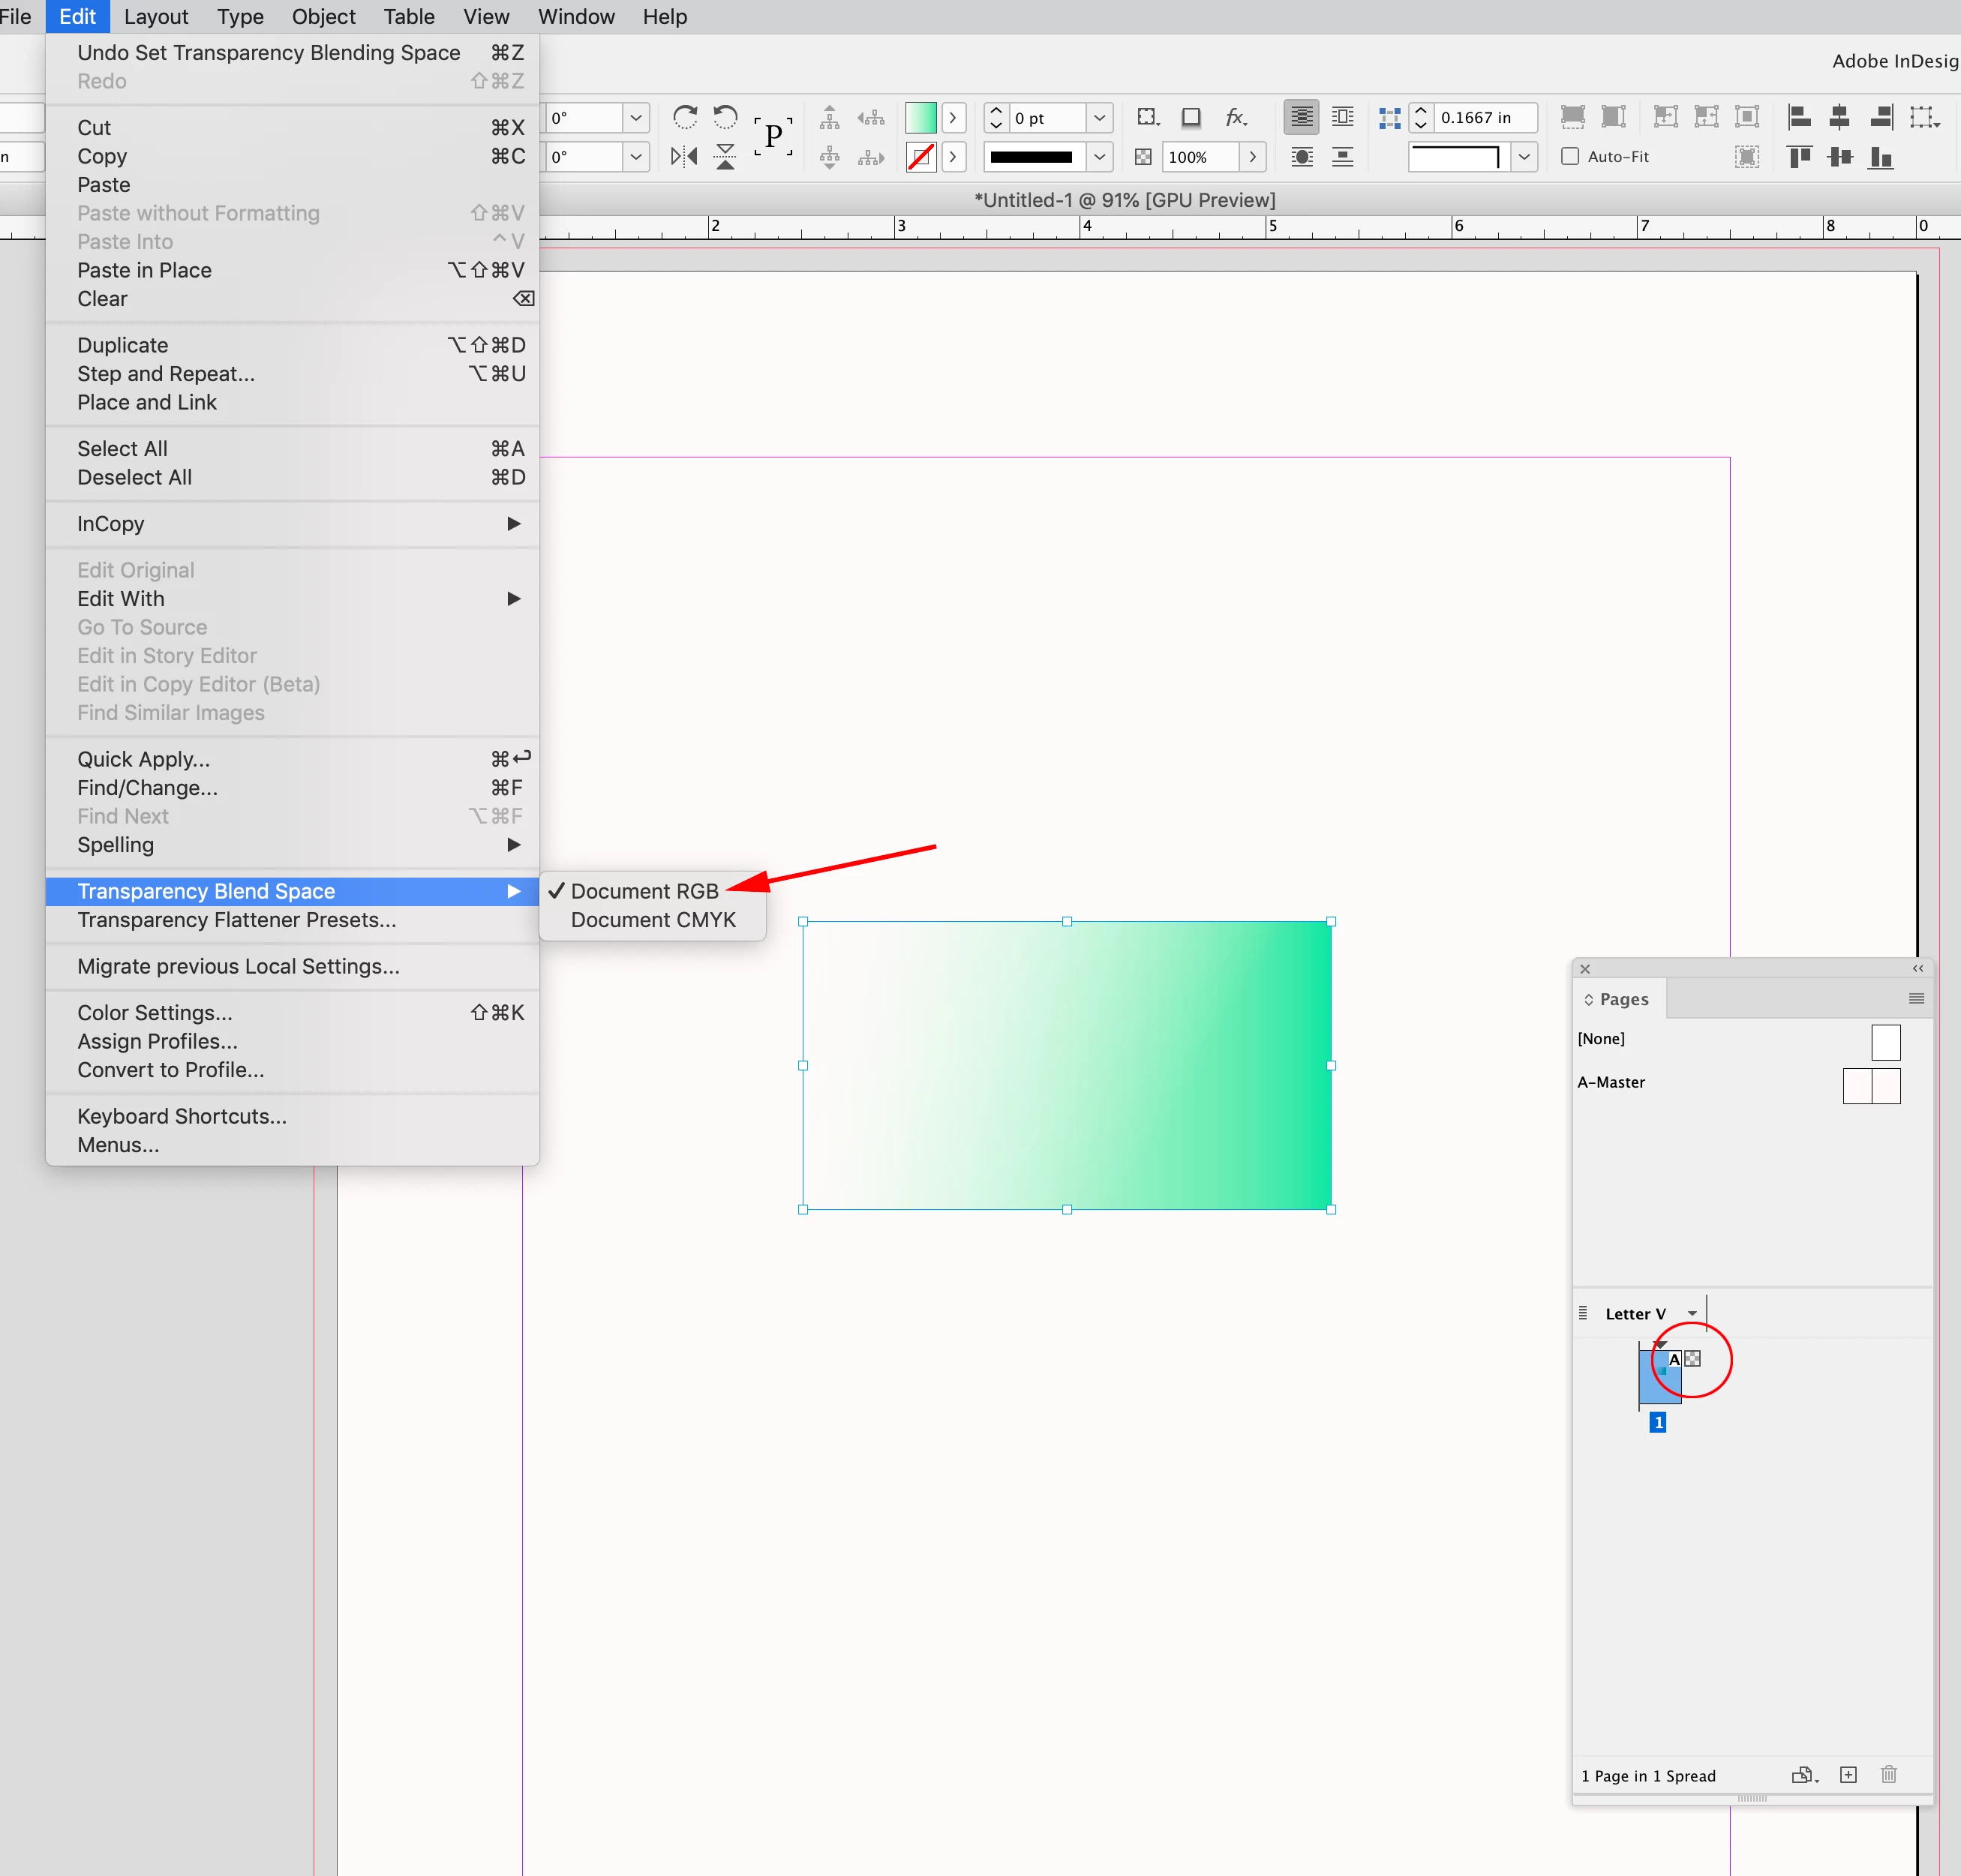Click the drop shadow icon
The image size is (1961, 1876).
click(x=1190, y=117)
